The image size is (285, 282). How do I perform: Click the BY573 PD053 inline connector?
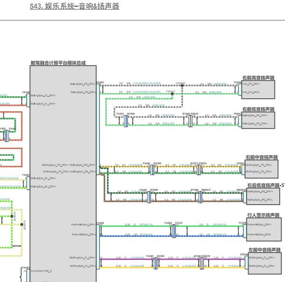pos(199,170)
